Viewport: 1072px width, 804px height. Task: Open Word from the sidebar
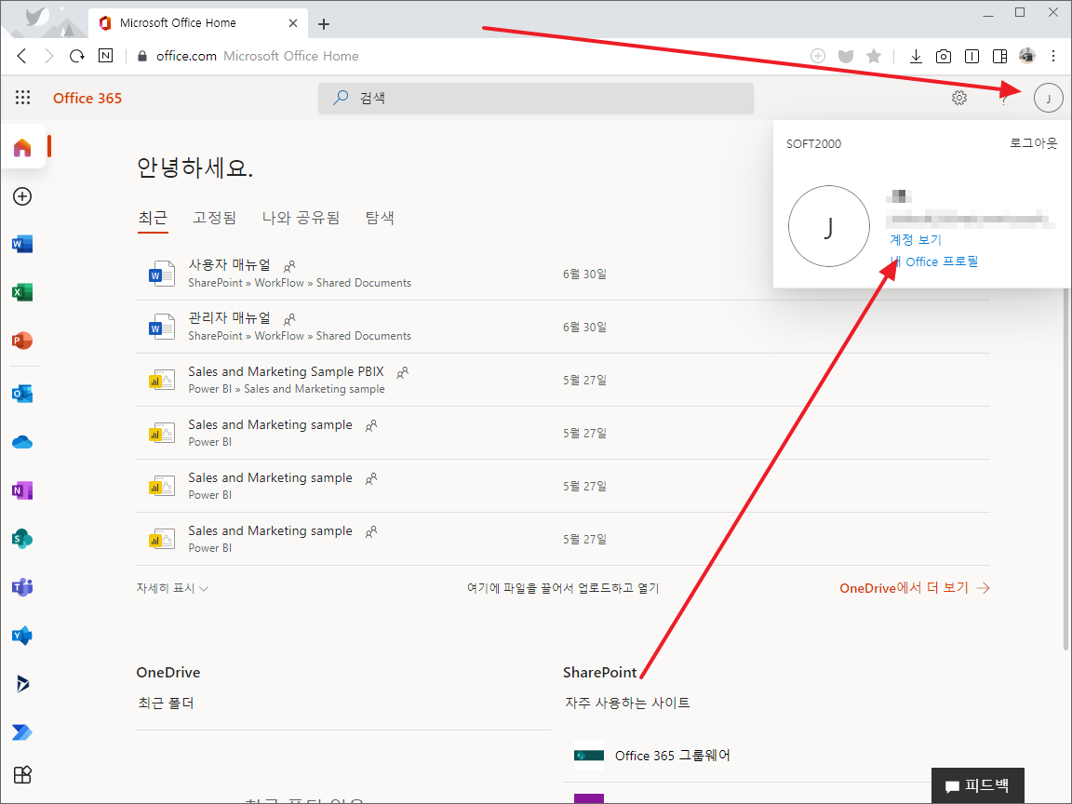(x=22, y=244)
